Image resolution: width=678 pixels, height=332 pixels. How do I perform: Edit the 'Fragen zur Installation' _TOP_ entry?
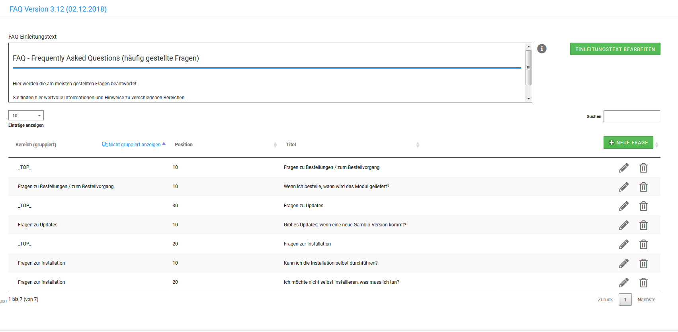623,244
